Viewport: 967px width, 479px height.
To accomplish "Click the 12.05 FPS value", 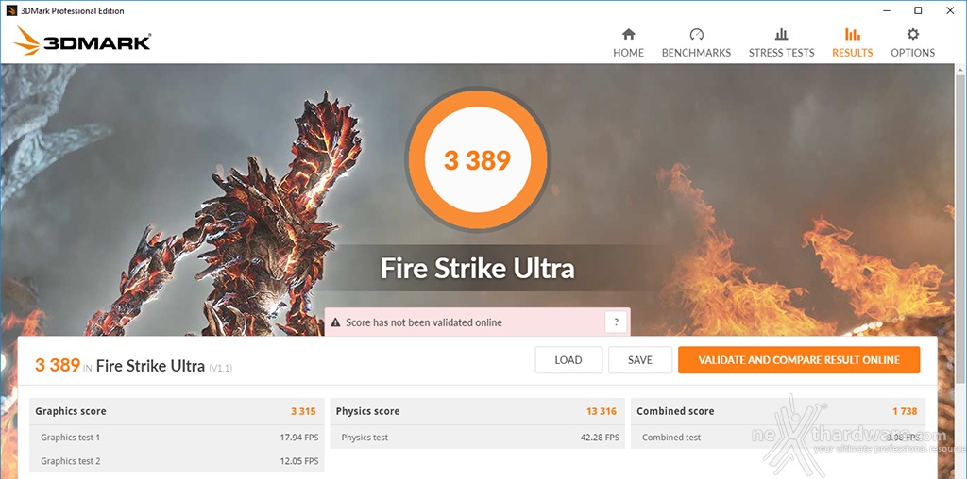I will pyautogui.click(x=299, y=461).
